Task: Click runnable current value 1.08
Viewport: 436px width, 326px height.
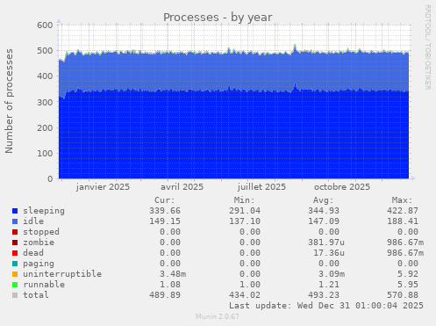Action: 170,285
